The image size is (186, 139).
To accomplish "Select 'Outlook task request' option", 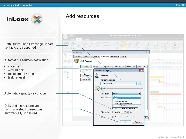I will (x=126, y=102).
